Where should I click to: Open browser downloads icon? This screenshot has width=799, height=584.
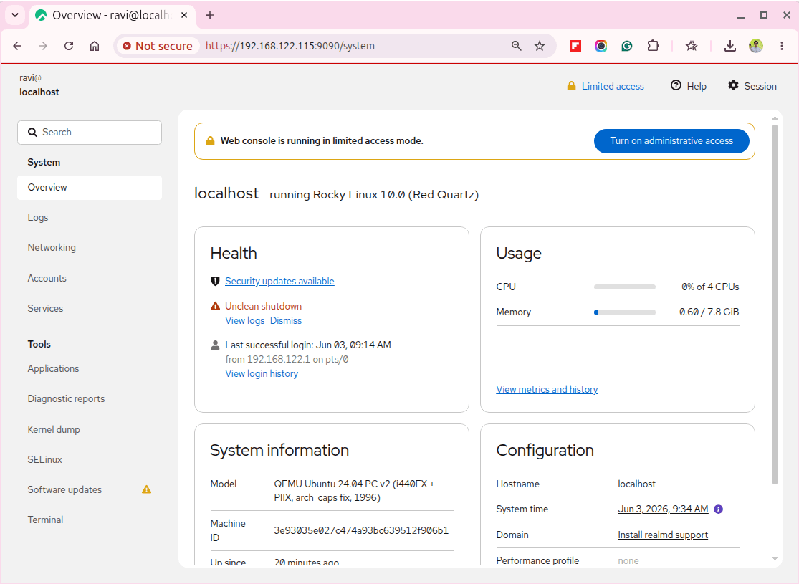point(730,46)
